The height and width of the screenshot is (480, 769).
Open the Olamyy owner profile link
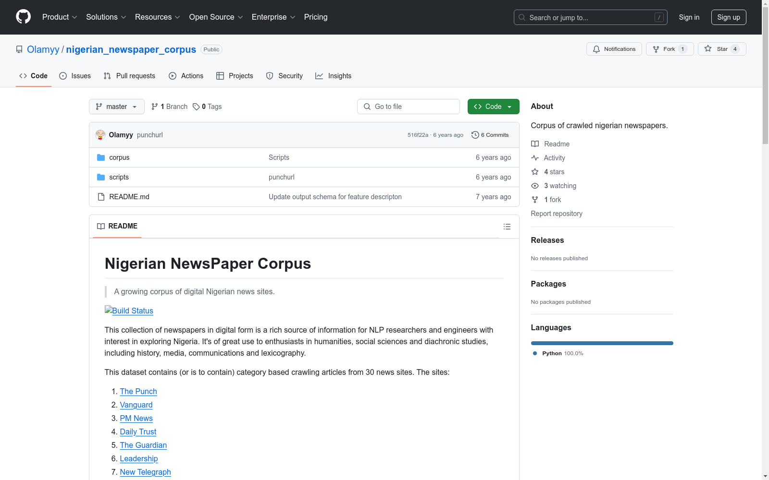coord(43,49)
